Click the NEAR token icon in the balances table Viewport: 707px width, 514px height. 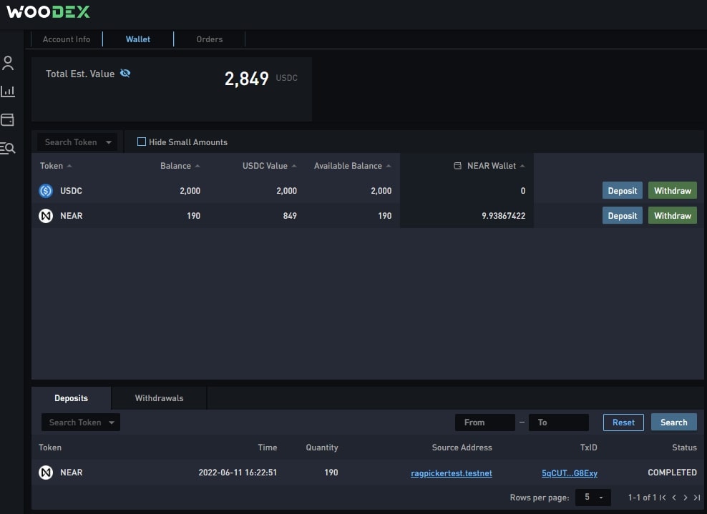click(44, 215)
